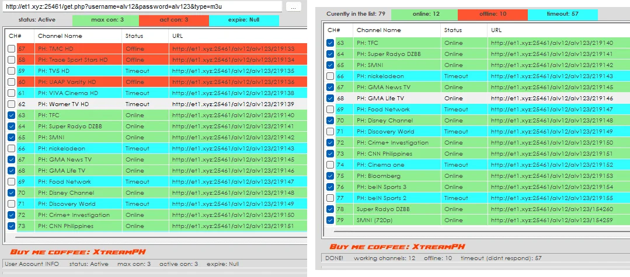Screen dimensions: 630x277
Task: Select the URL ending in 219133
Action: click(x=234, y=48)
